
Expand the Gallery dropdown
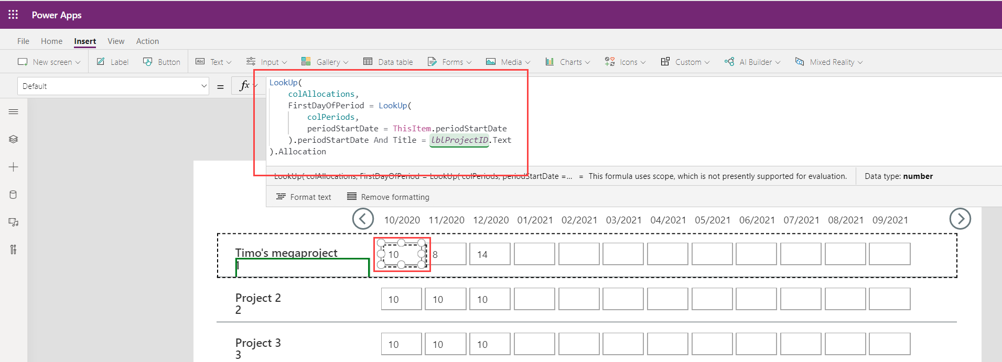[325, 62]
